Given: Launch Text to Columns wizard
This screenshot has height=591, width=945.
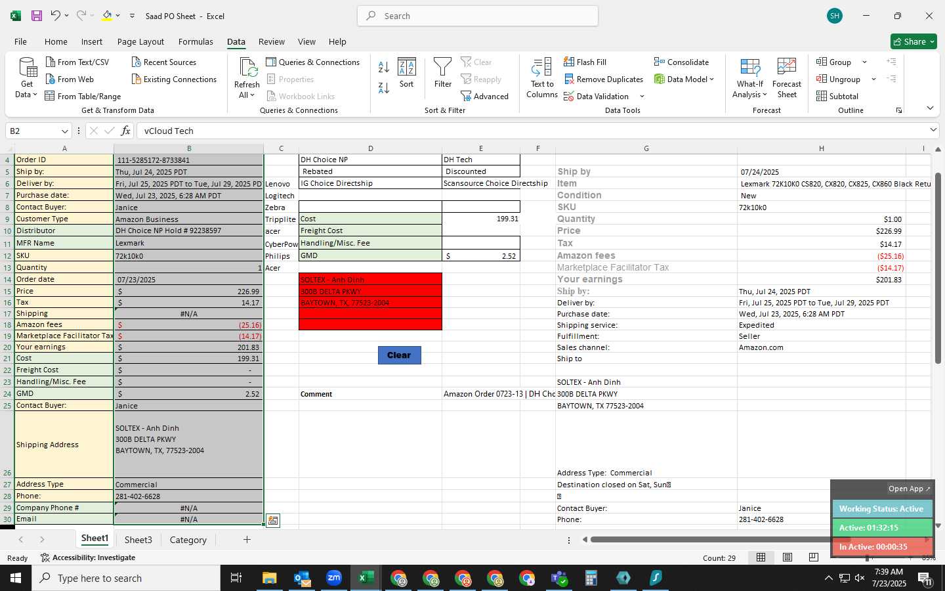Looking at the screenshot, I should tap(542, 78).
